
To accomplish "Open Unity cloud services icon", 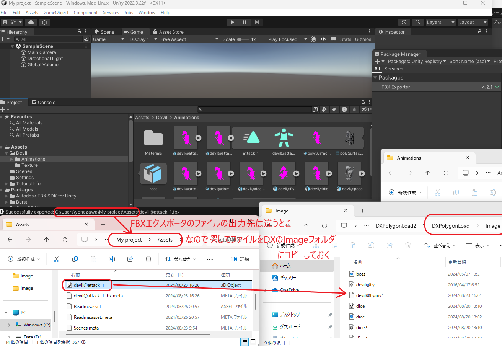I will [x=31, y=22].
